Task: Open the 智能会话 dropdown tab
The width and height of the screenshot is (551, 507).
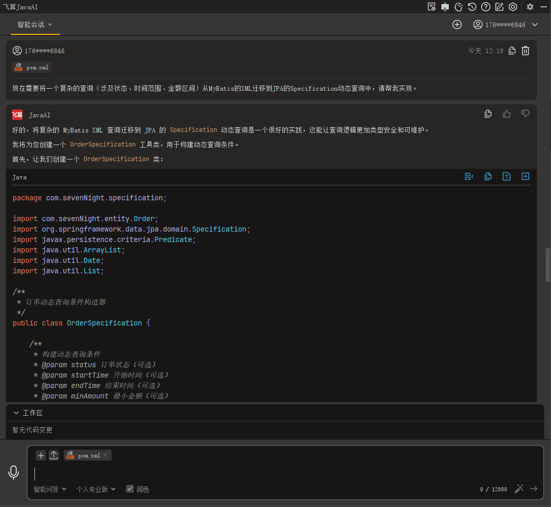Action: point(35,25)
